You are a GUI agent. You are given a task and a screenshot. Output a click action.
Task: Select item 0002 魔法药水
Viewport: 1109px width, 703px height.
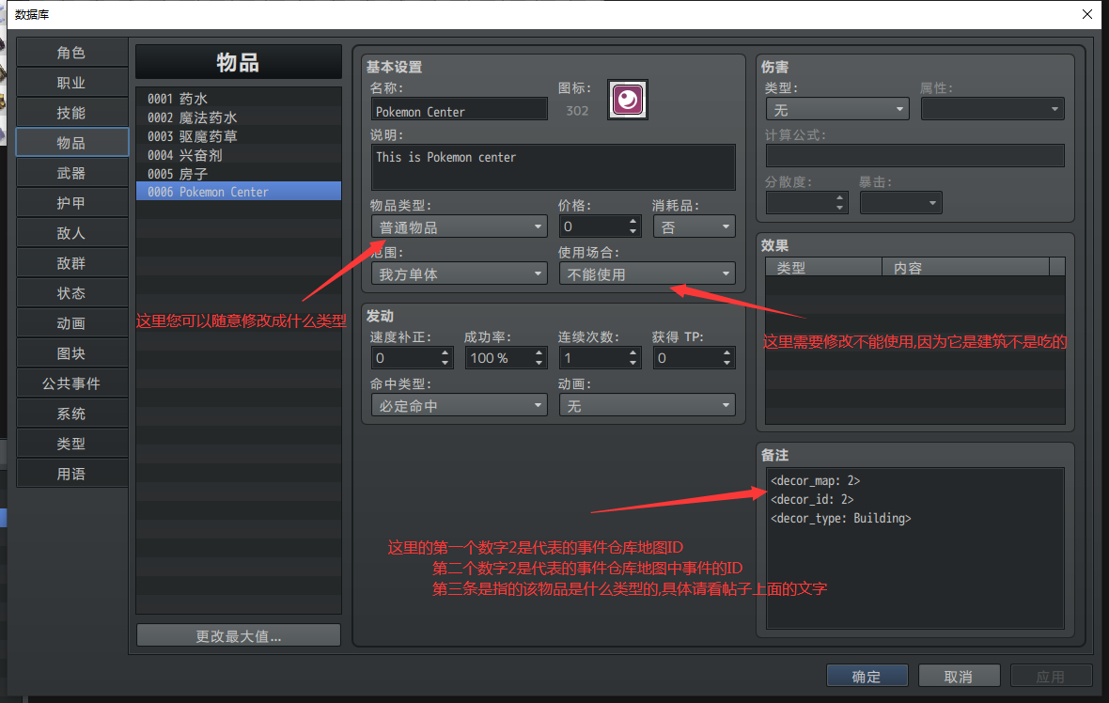tap(239, 117)
